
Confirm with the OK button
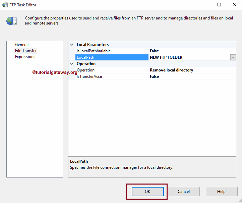[148, 192]
